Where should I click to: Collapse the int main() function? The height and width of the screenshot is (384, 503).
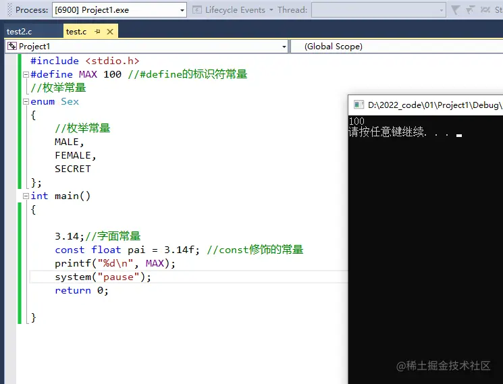click(x=26, y=196)
